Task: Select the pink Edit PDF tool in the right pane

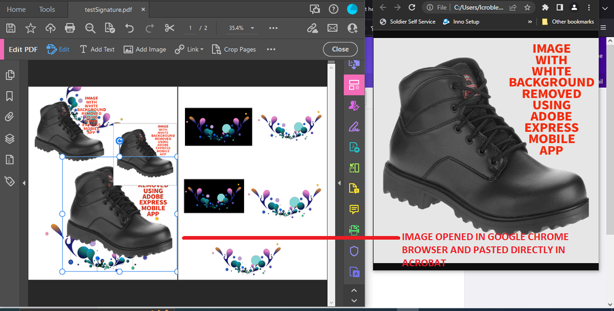Action: [354, 84]
